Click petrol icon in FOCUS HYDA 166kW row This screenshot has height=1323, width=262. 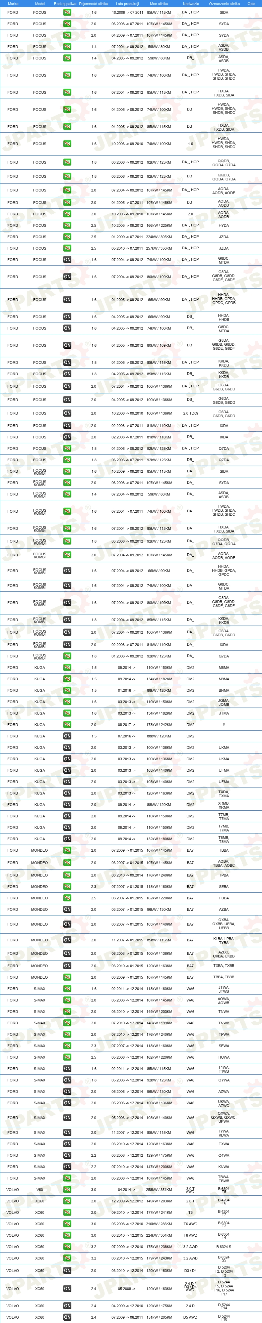tap(67, 225)
